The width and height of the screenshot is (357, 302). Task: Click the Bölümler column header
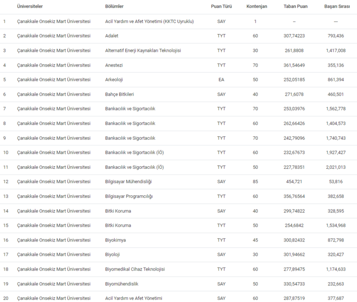[114, 7]
